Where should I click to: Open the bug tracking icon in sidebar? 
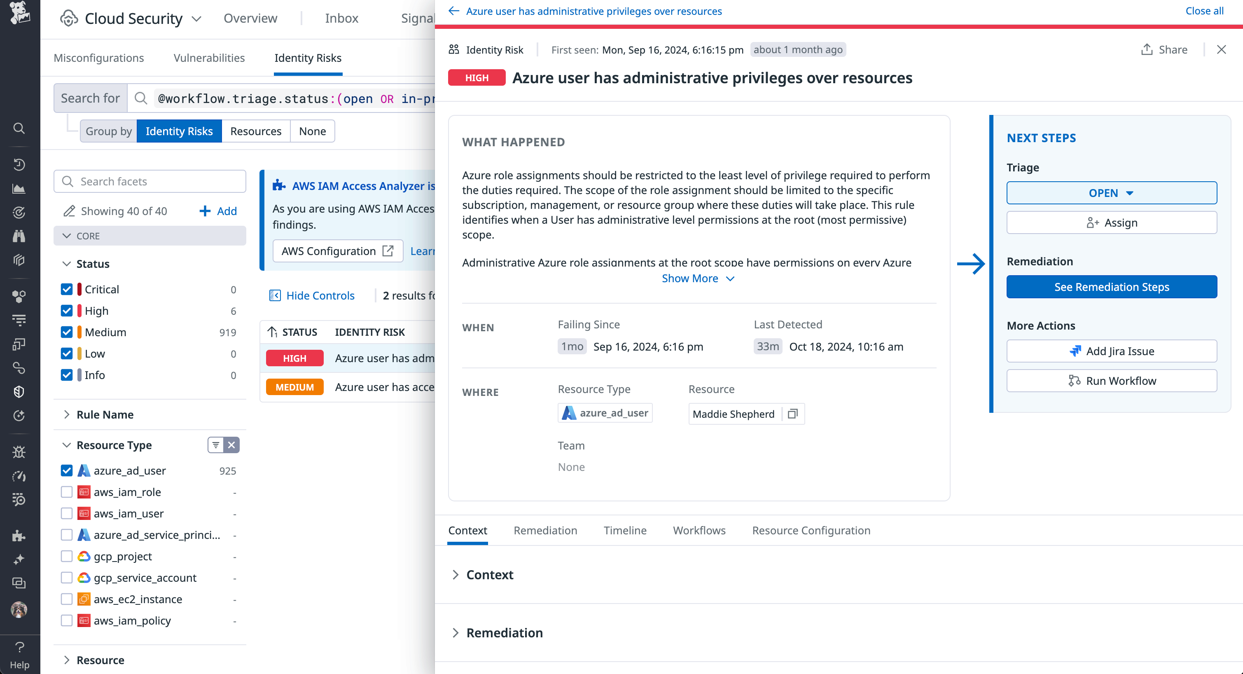[x=19, y=452]
